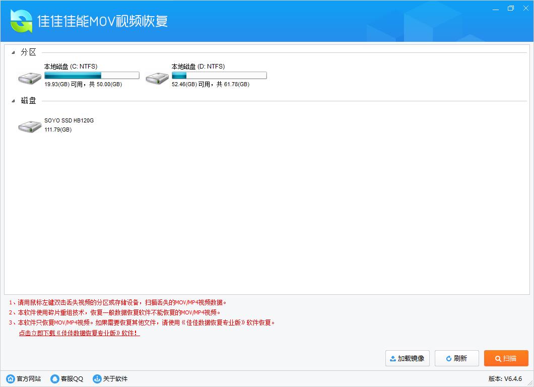Click the upload icon on 加载镜像 button

392,358
